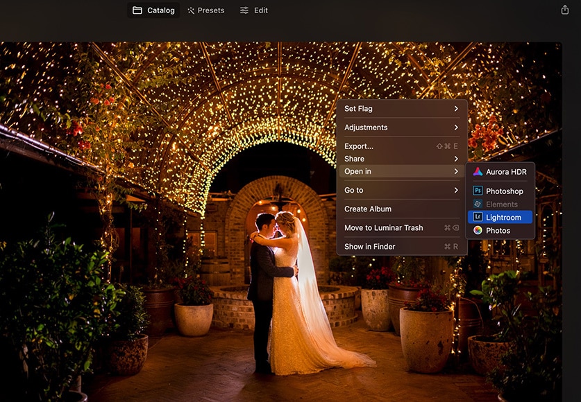The image size is (581, 402).
Task: Click the Presets sparkle icon
Action: click(x=191, y=10)
